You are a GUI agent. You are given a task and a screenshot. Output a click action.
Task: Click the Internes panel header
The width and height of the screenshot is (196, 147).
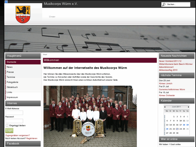coord(23,103)
